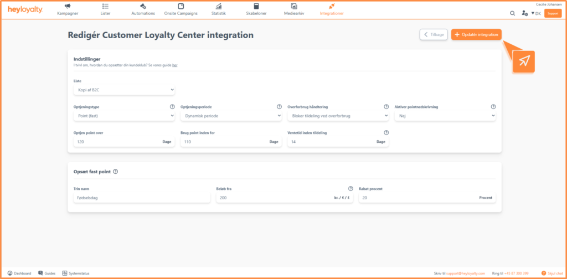Click the Support button

pos(553,13)
